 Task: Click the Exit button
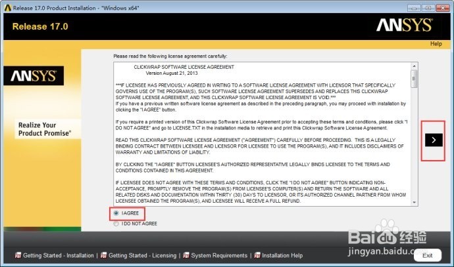(428, 255)
